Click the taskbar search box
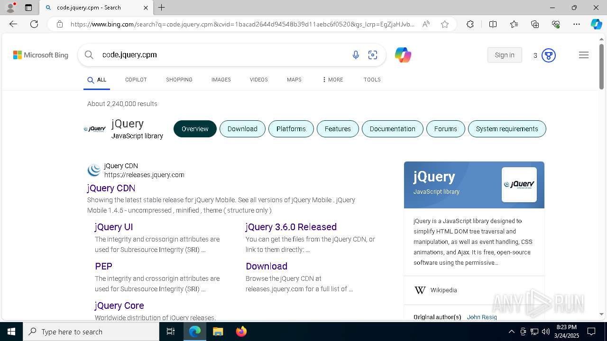The image size is (607, 341). pos(91,332)
